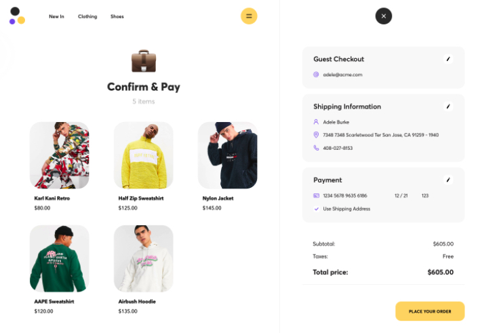The image size is (478, 333).
Task: Open the Shoes menu
Action: (117, 16)
